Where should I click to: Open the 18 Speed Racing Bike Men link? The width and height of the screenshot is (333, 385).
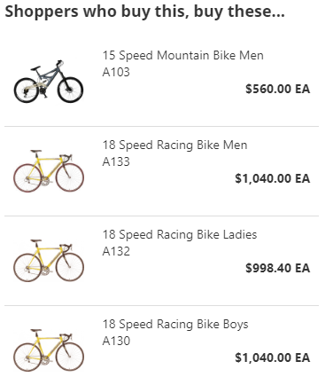(174, 145)
